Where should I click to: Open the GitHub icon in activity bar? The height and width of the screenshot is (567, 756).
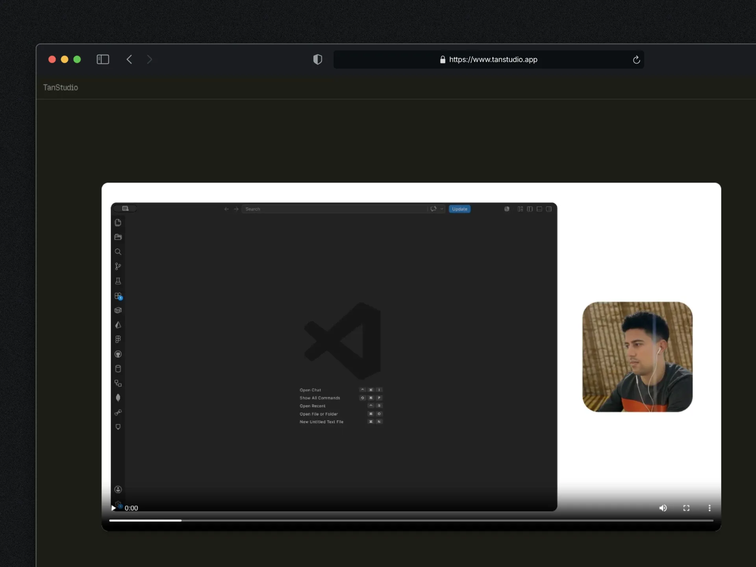point(118,354)
